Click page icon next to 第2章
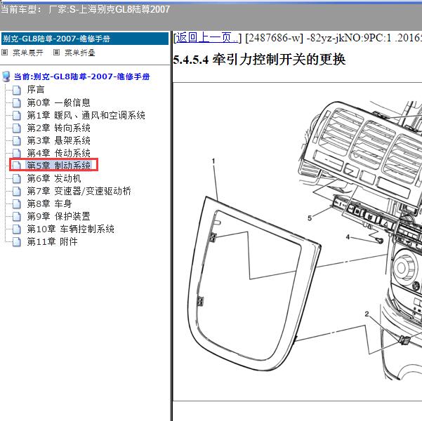Image resolution: width=422 pixels, height=421 pixels. [x=17, y=128]
